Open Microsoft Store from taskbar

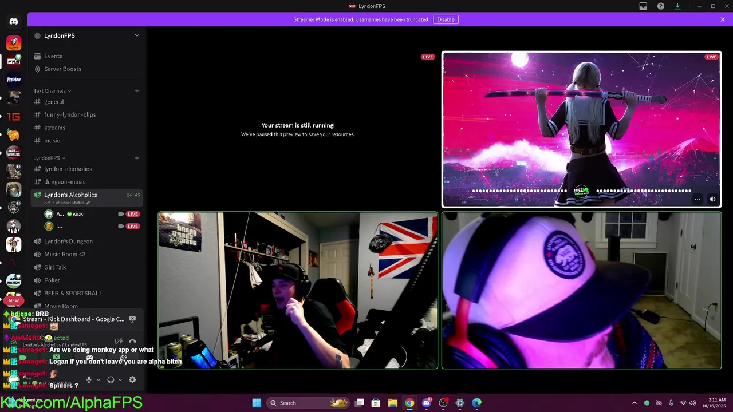[376, 403]
